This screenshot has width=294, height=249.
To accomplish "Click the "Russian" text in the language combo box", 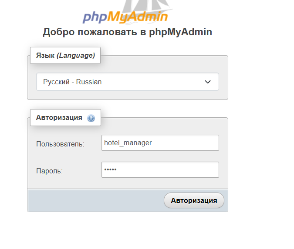I will [89, 82].
